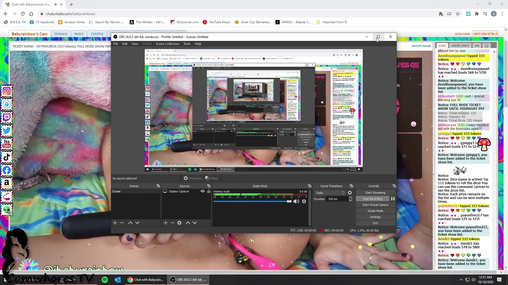Open the Fade transition dropdown
Image resolution: width=508 pixels, height=285 pixels.
pyautogui.click(x=330, y=193)
